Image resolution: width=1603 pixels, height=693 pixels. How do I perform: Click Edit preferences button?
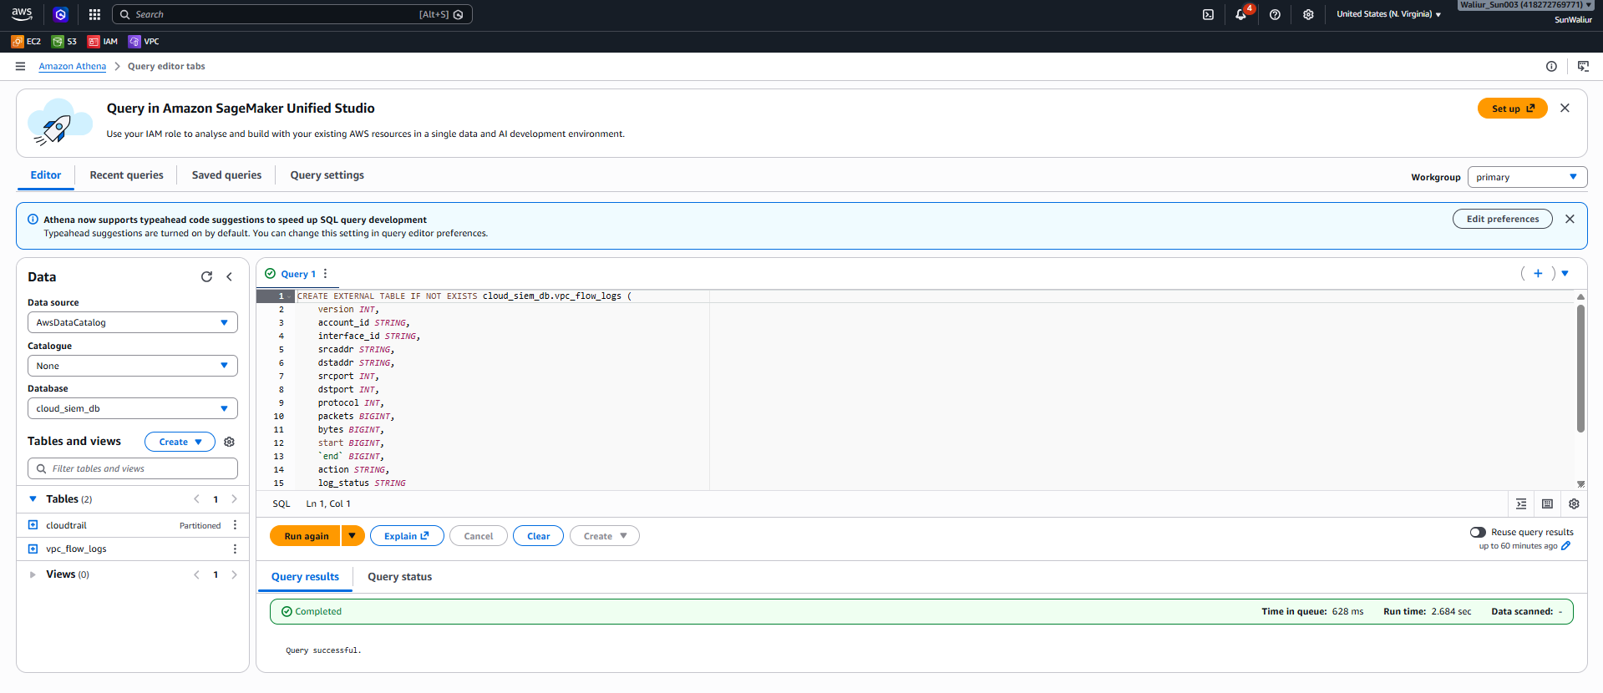[x=1502, y=219]
